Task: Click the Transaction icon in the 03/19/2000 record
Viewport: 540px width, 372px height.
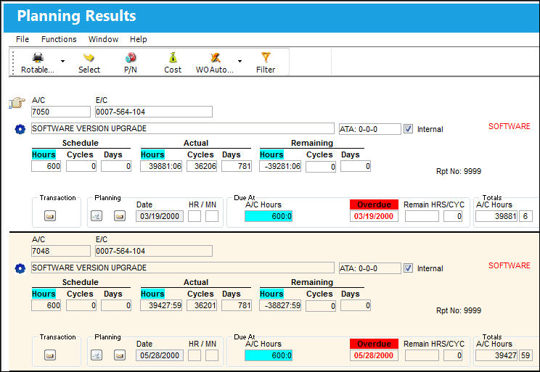Action: tap(50, 216)
